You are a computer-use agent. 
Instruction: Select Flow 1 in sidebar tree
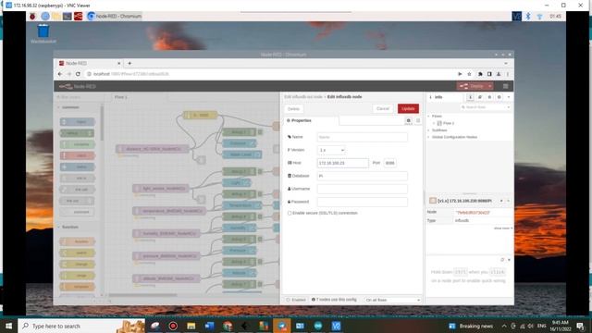point(449,123)
